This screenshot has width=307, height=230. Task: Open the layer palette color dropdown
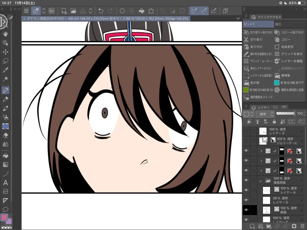[x=249, y=114]
